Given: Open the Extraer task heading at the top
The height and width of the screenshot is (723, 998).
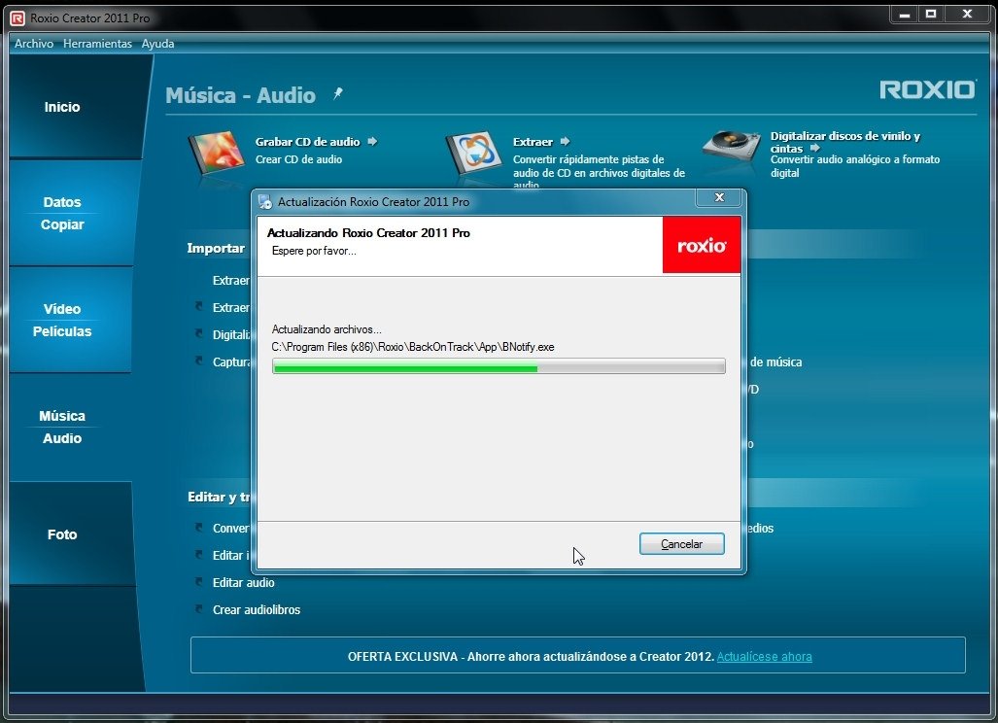Looking at the screenshot, I should (x=533, y=141).
